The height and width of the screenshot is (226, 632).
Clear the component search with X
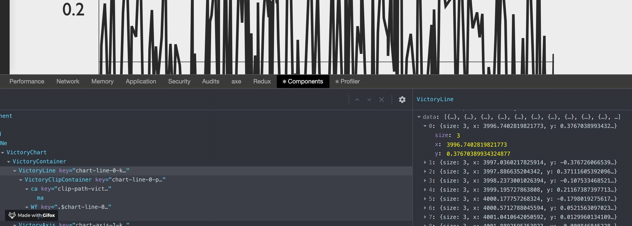click(x=382, y=100)
